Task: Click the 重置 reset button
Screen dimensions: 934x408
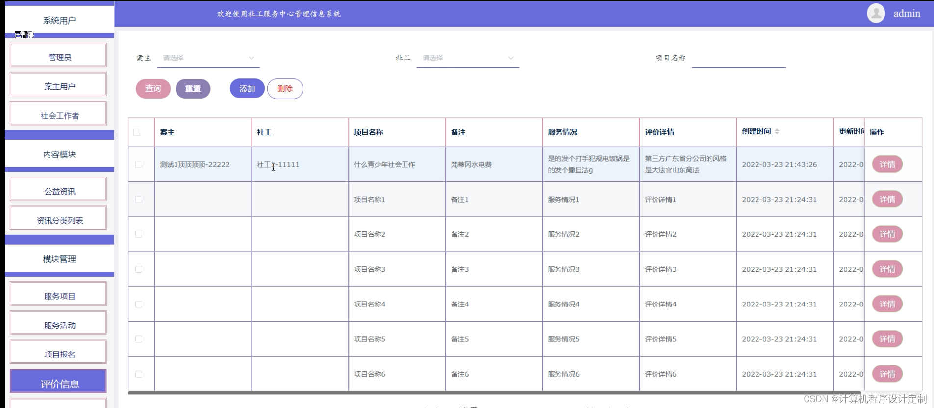Action: coord(193,89)
